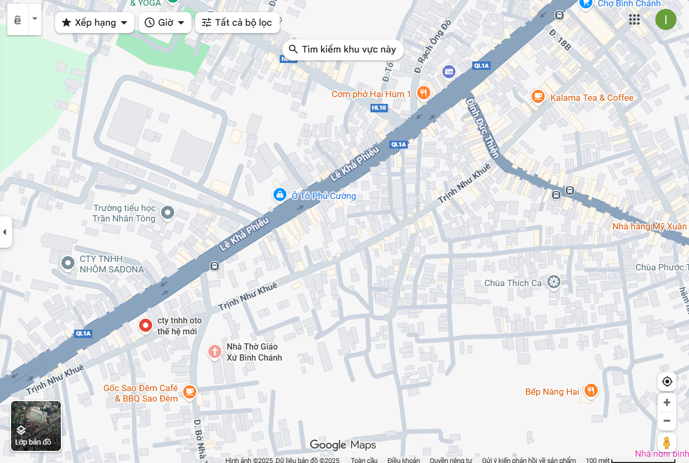Expand the collapsed side panel arrow
This screenshot has width=689, height=463.
pos(5,231)
